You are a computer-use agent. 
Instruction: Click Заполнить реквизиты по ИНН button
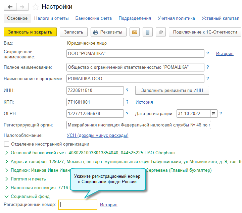172,91
